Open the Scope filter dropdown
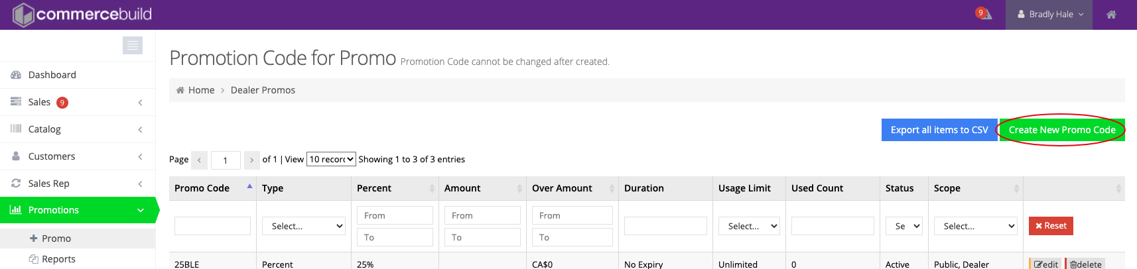The width and height of the screenshot is (1137, 269). pos(975,226)
